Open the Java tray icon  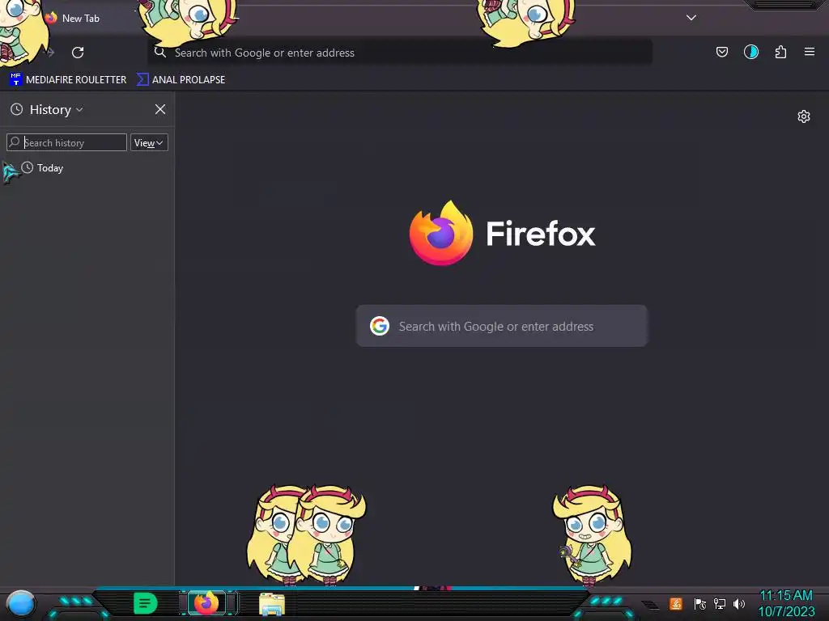[x=676, y=603]
